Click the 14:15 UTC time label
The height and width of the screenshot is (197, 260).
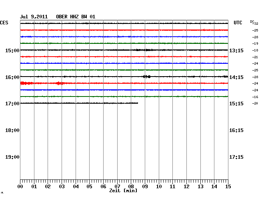point(236,77)
